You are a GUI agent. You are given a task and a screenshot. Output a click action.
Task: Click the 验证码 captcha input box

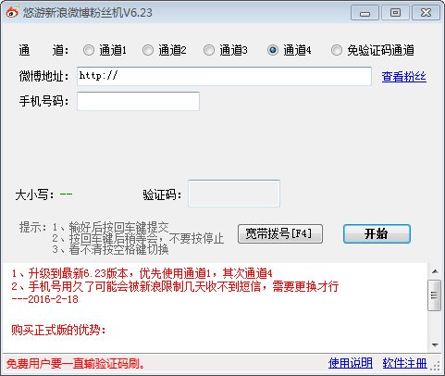pos(234,194)
